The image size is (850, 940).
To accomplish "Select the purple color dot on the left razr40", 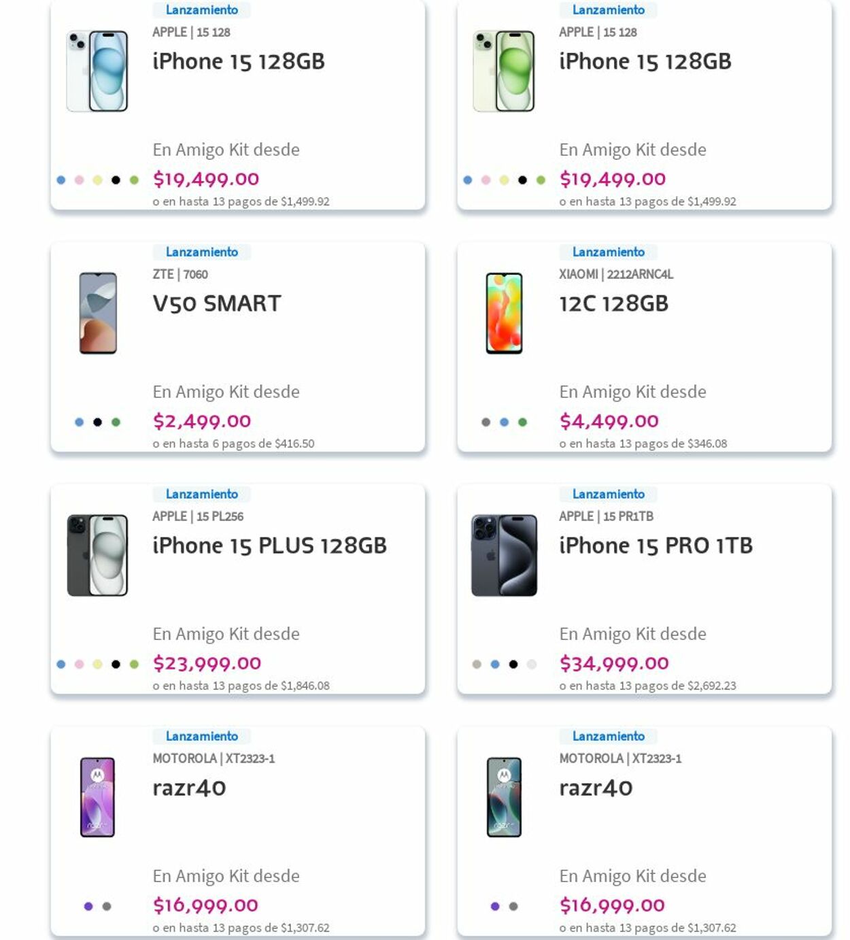I will pos(88,905).
